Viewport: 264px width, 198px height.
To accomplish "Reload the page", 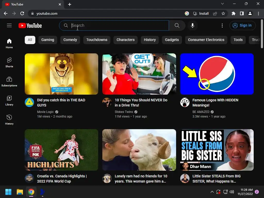I will click(x=22, y=13).
